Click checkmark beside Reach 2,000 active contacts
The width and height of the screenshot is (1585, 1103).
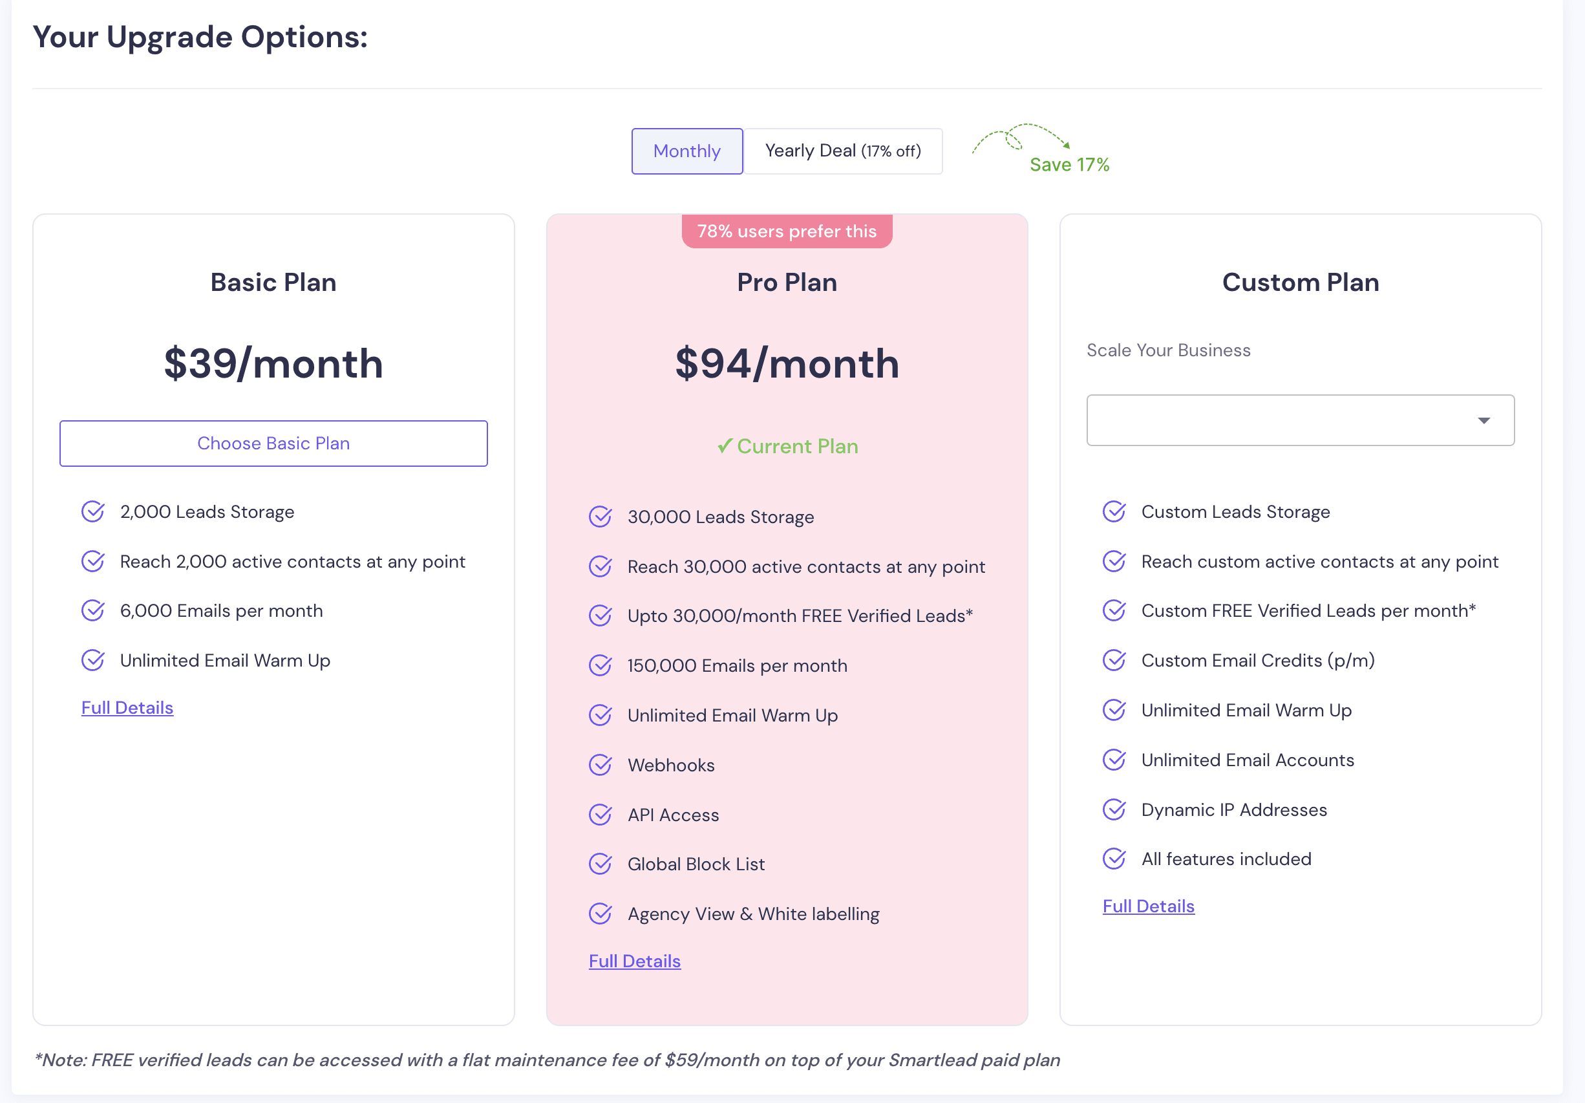93,561
